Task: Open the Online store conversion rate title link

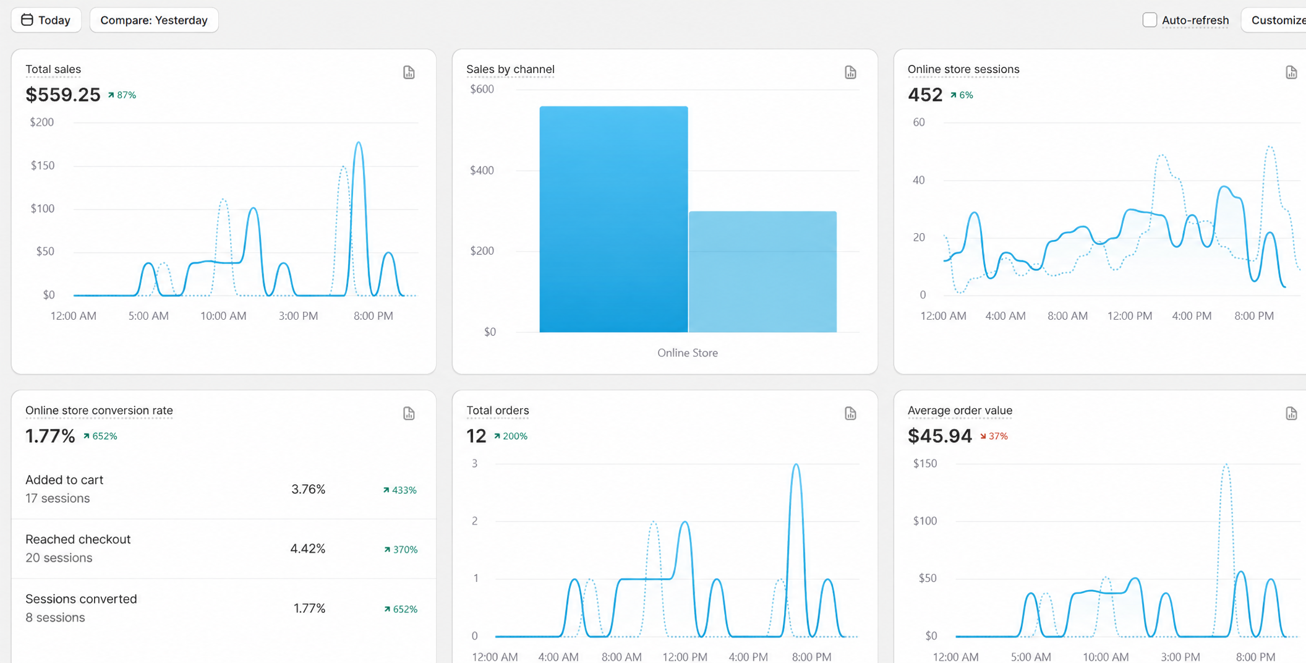Action: [99, 410]
